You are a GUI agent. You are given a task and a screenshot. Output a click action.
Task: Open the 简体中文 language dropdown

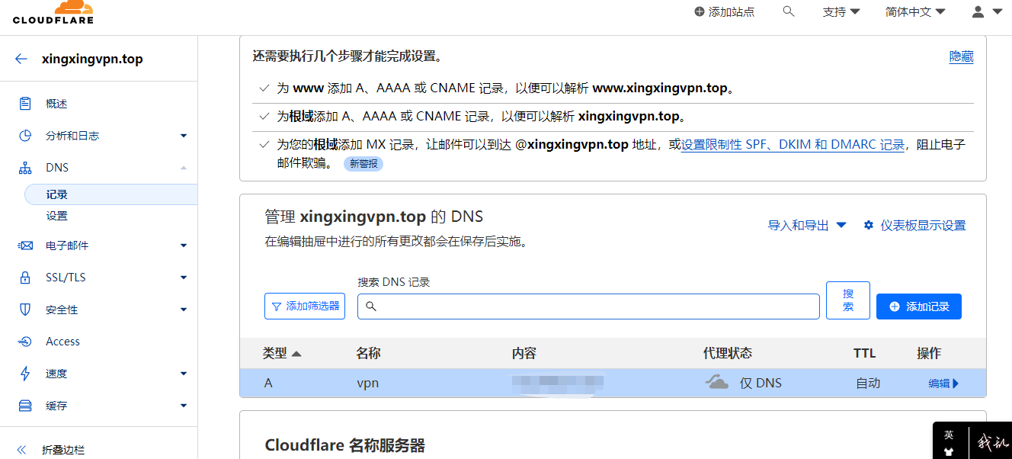(x=915, y=11)
